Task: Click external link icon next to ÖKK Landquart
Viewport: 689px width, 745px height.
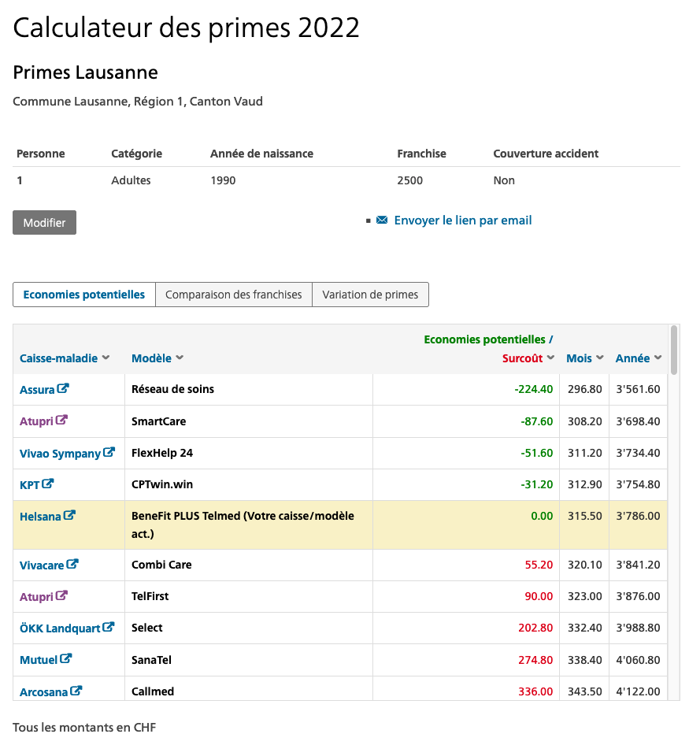Action: point(109,627)
